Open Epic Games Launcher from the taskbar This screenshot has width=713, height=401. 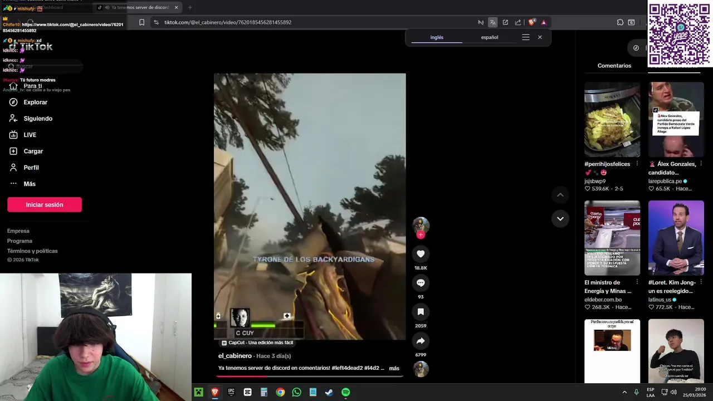231,393
